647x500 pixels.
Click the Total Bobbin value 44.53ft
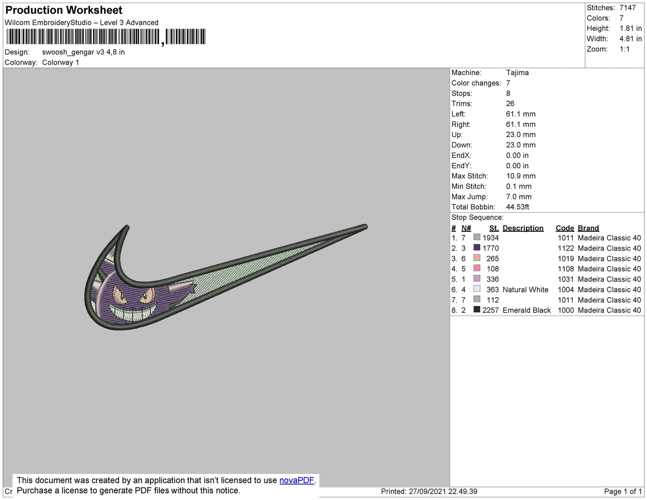tap(518, 207)
